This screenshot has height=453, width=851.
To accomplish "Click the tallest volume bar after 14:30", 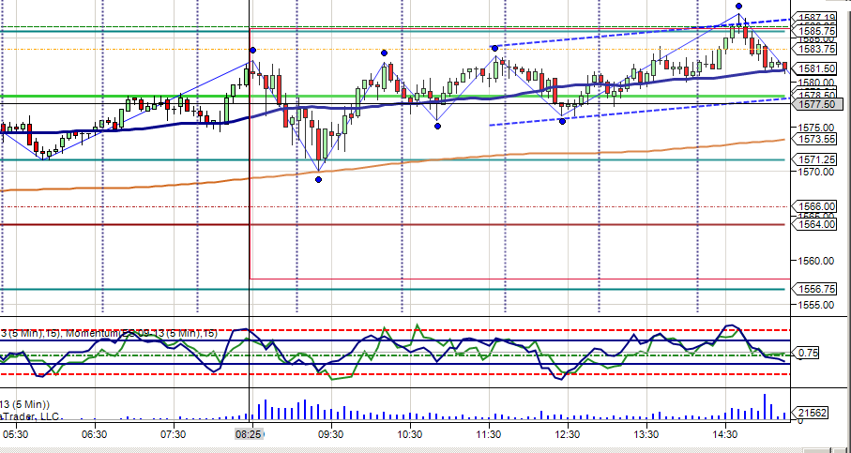I will 765,407.
